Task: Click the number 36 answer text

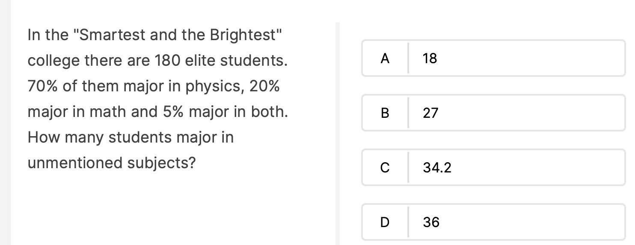Action: tap(431, 222)
